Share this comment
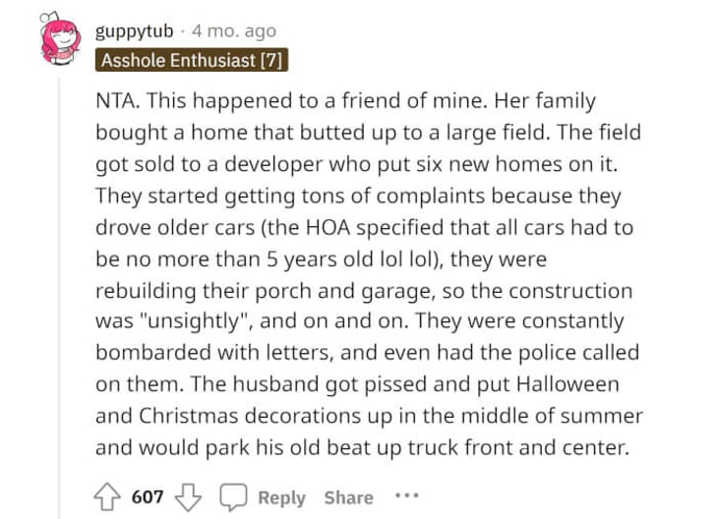717x519 pixels. point(349,497)
